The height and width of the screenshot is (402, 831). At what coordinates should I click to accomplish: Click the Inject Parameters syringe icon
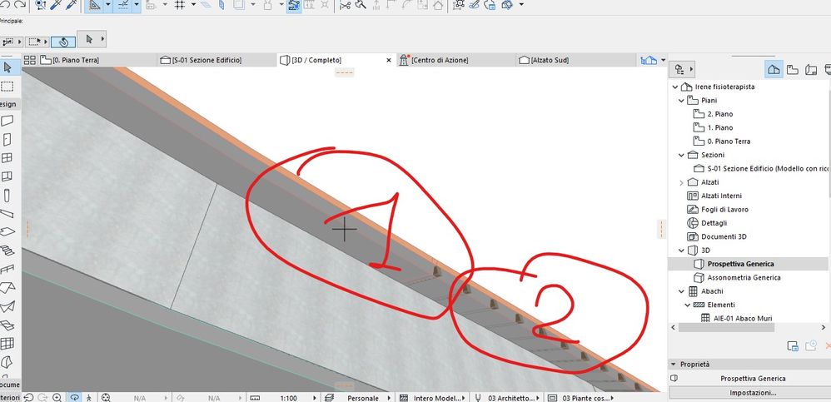click(72, 5)
